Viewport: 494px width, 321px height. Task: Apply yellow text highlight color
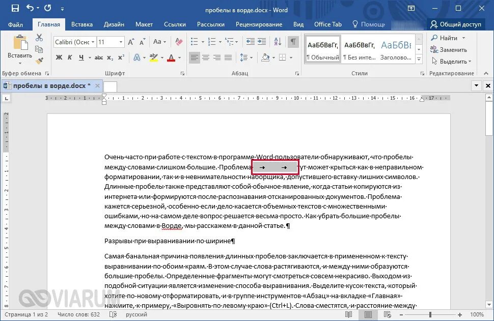pyautogui.click(x=154, y=57)
